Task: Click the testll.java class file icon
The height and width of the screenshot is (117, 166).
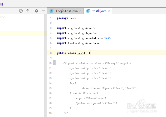Action: (x=88, y=11)
